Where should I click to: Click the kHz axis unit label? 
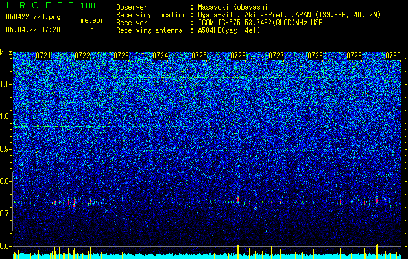click(6, 52)
